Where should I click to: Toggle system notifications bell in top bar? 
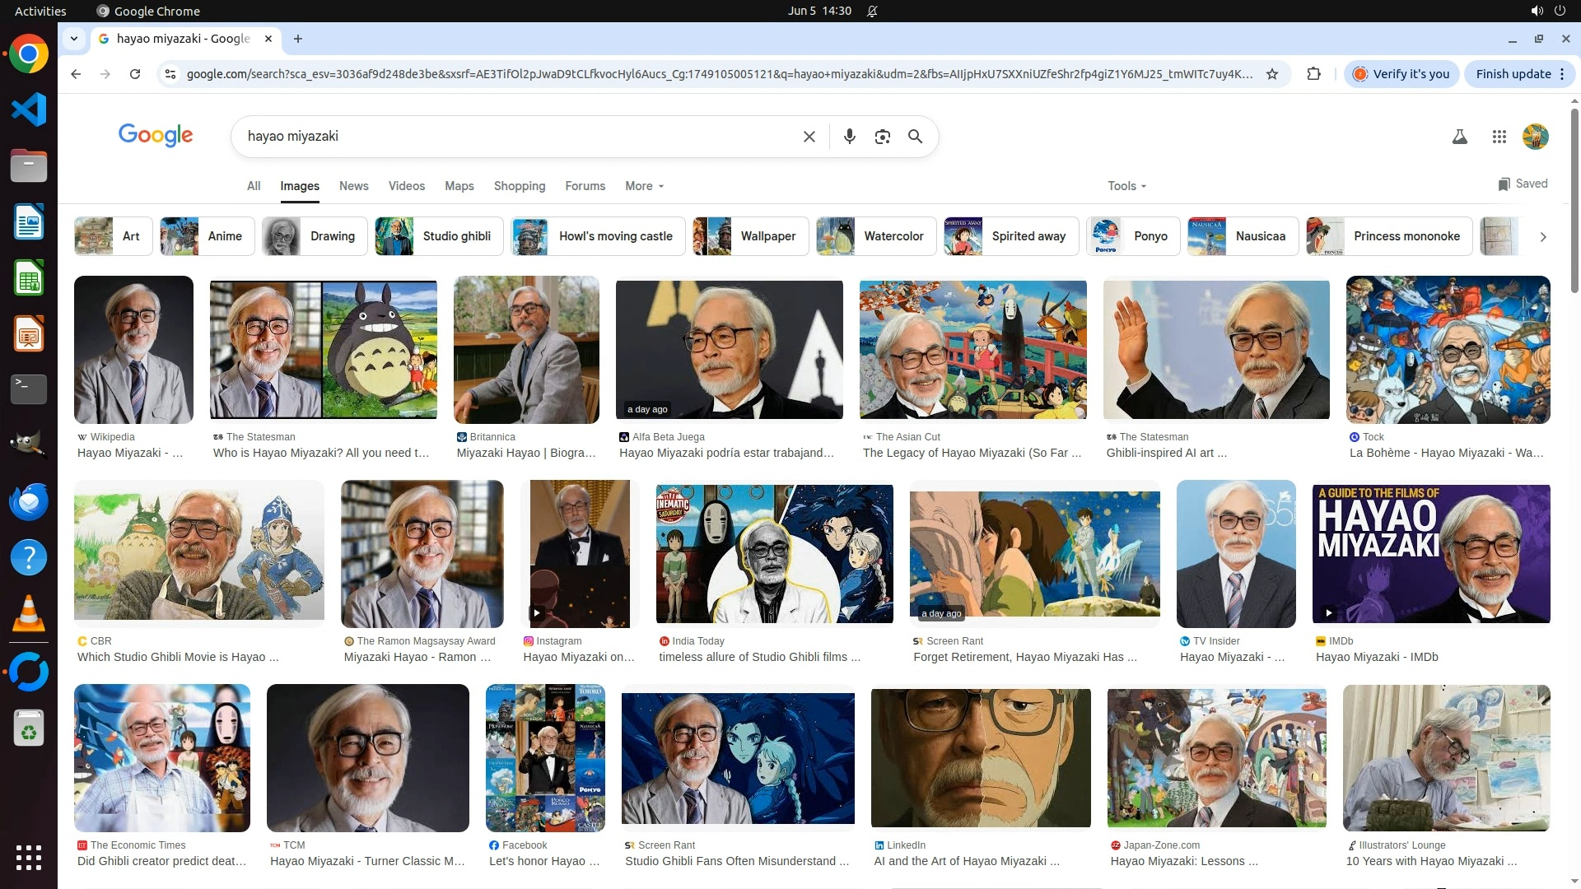click(x=872, y=11)
